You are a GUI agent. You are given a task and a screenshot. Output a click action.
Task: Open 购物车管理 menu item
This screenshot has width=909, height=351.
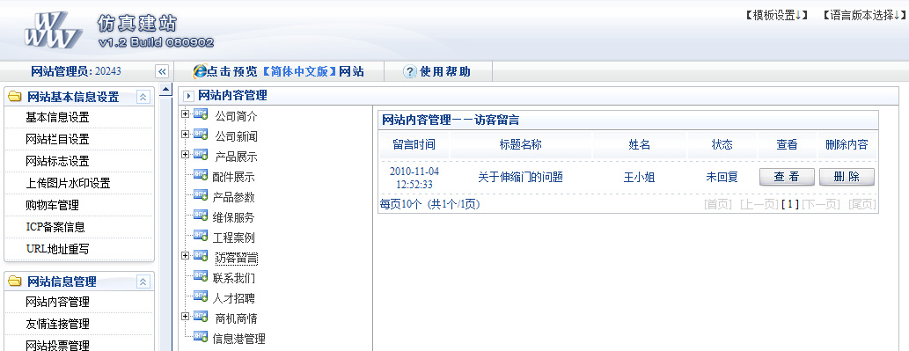[52, 206]
